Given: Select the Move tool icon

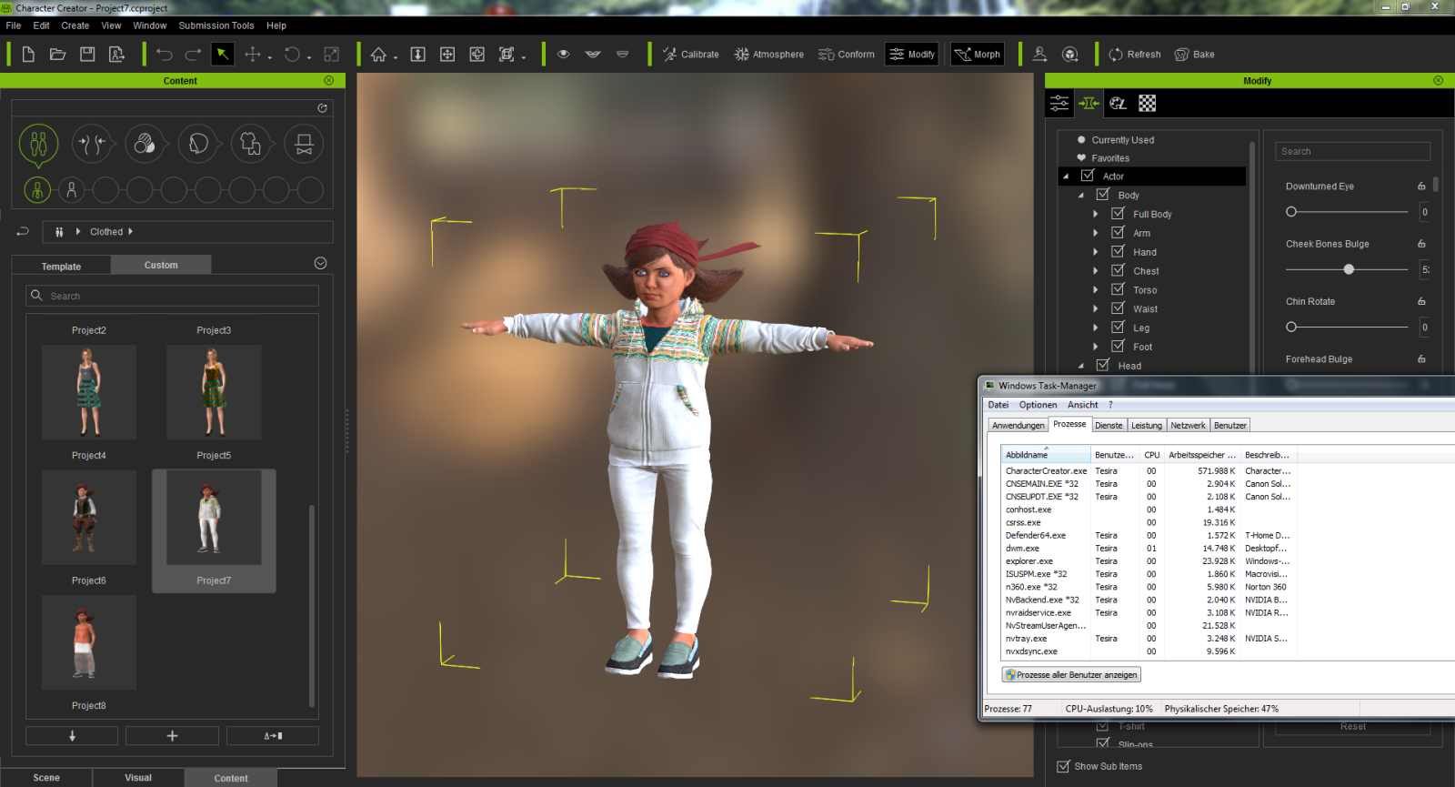Looking at the screenshot, I should [253, 55].
